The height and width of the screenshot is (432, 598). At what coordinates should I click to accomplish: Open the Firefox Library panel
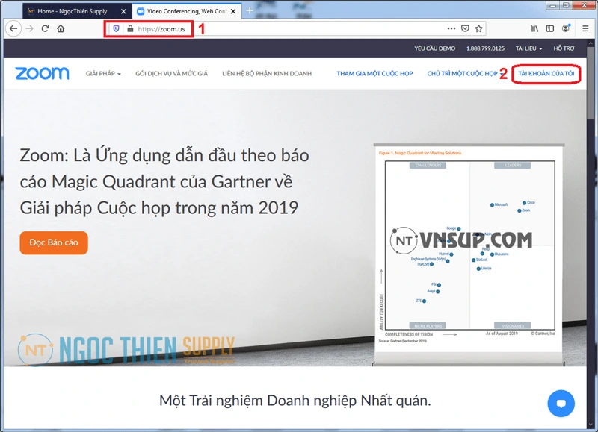coord(533,28)
